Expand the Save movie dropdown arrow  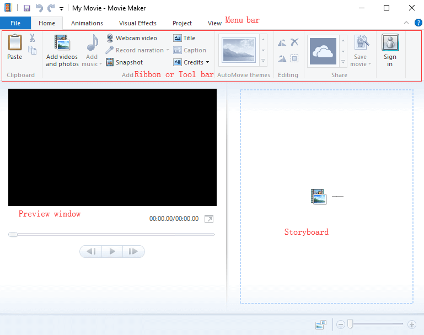(369, 64)
